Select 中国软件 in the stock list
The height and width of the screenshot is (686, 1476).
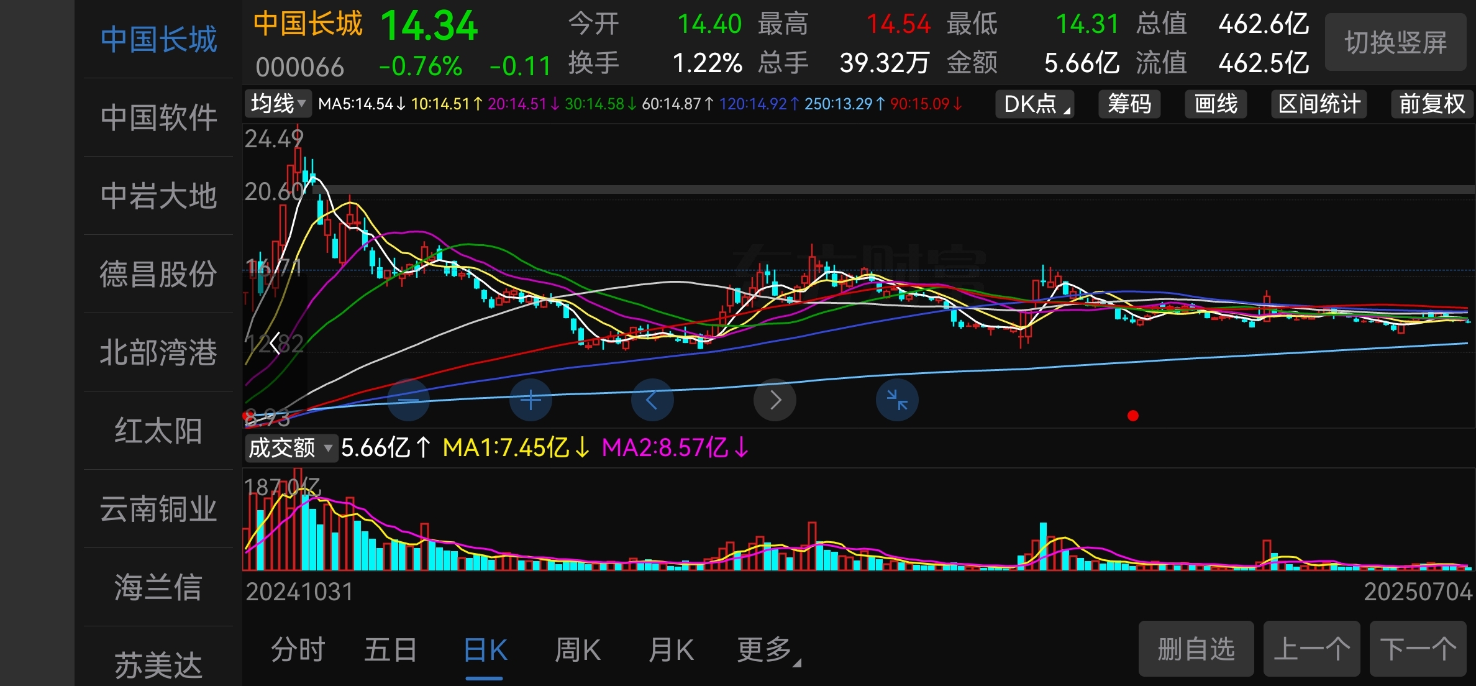[x=158, y=117]
